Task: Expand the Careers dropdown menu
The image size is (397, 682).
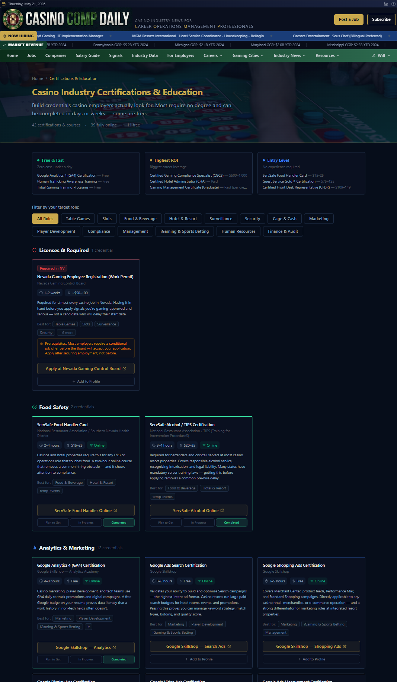Action: coord(213,55)
